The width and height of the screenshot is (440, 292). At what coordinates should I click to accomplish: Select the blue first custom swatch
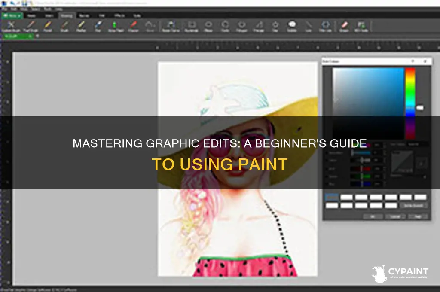click(332, 198)
